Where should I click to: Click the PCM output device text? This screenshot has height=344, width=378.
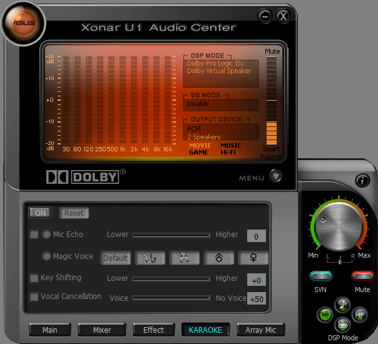[194, 129]
